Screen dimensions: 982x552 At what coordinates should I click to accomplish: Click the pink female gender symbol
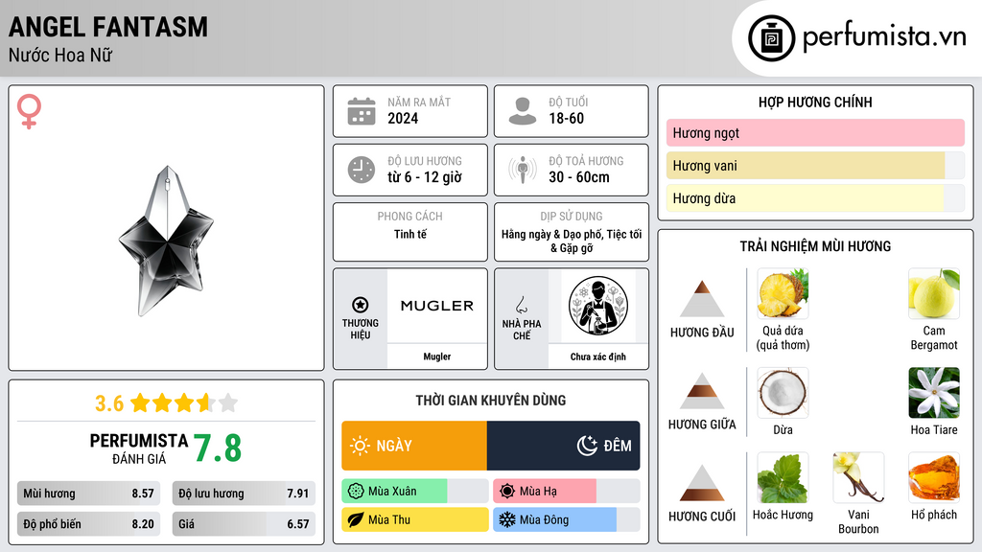click(x=29, y=111)
